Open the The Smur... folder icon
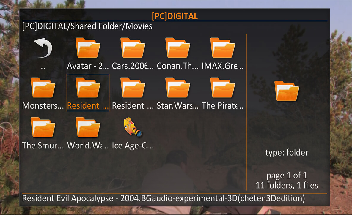352x215 pixels. 43,127
